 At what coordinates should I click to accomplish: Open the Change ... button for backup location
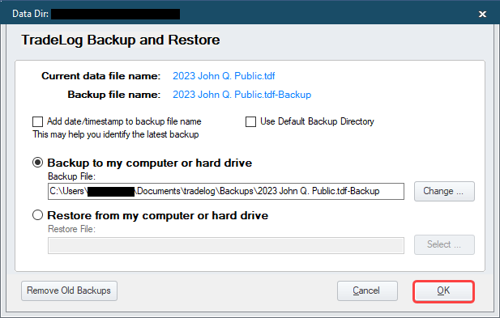click(444, 191)
